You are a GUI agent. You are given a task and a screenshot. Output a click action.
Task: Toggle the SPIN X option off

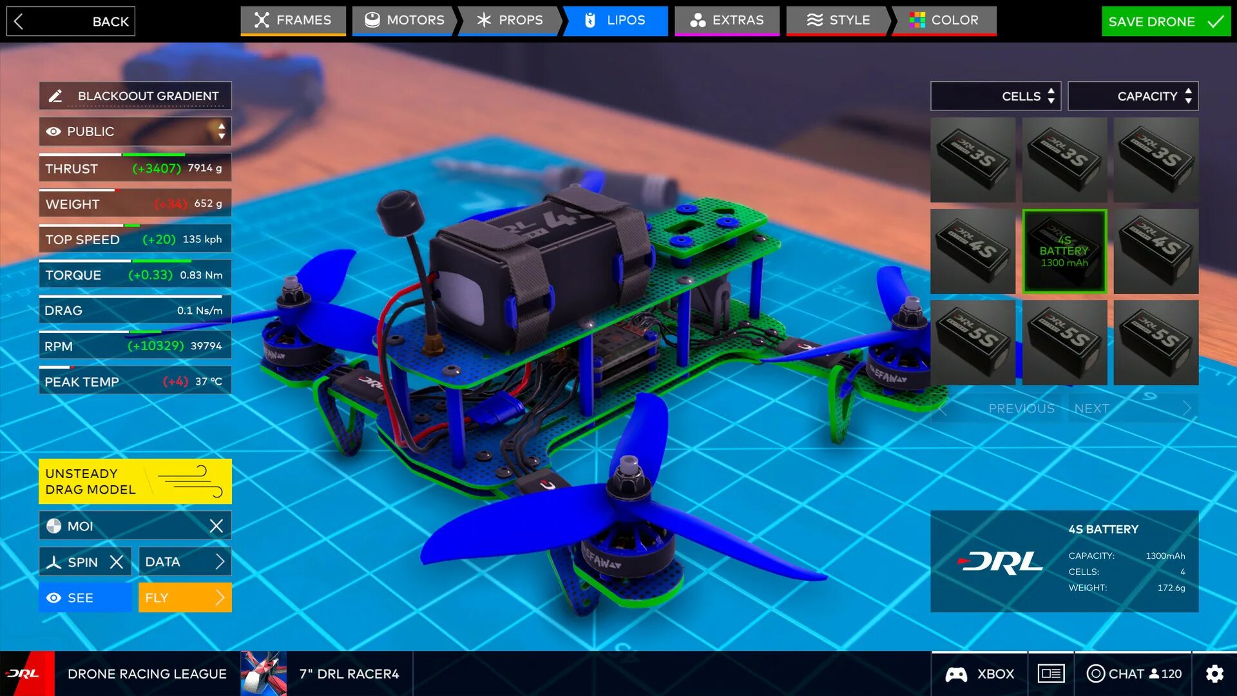point(118,561)
